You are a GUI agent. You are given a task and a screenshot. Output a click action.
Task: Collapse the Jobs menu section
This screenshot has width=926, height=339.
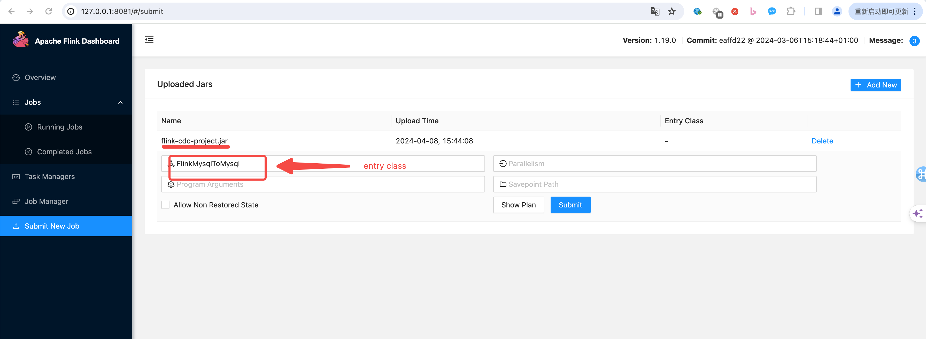click(66, 102)
